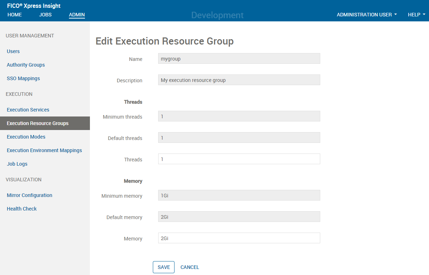The width and height of the screenshot is (429, 275).
Task: Open SSO Mappings page
Action: click(x=23, y=78)
